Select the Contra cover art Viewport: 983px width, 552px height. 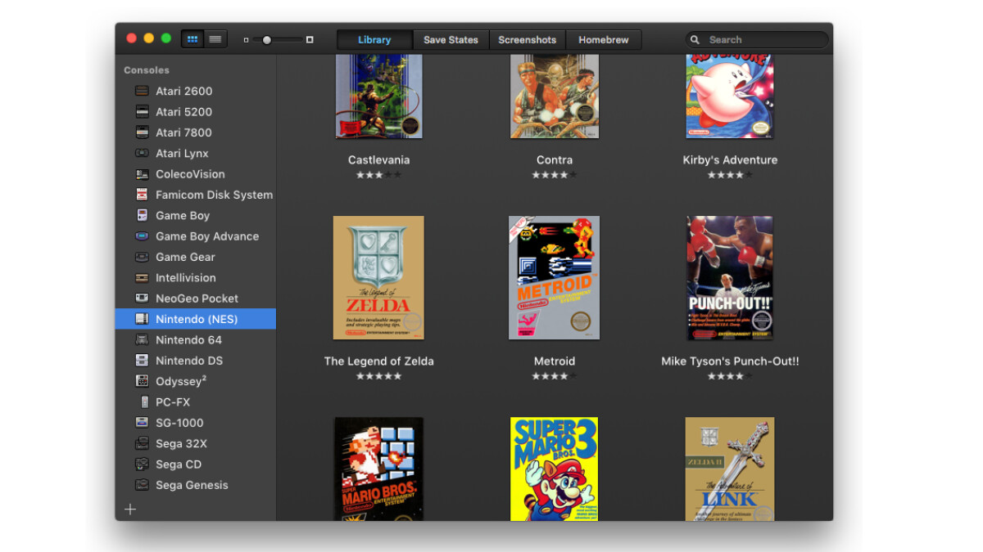pyautogui.click(x=555, y=96)
